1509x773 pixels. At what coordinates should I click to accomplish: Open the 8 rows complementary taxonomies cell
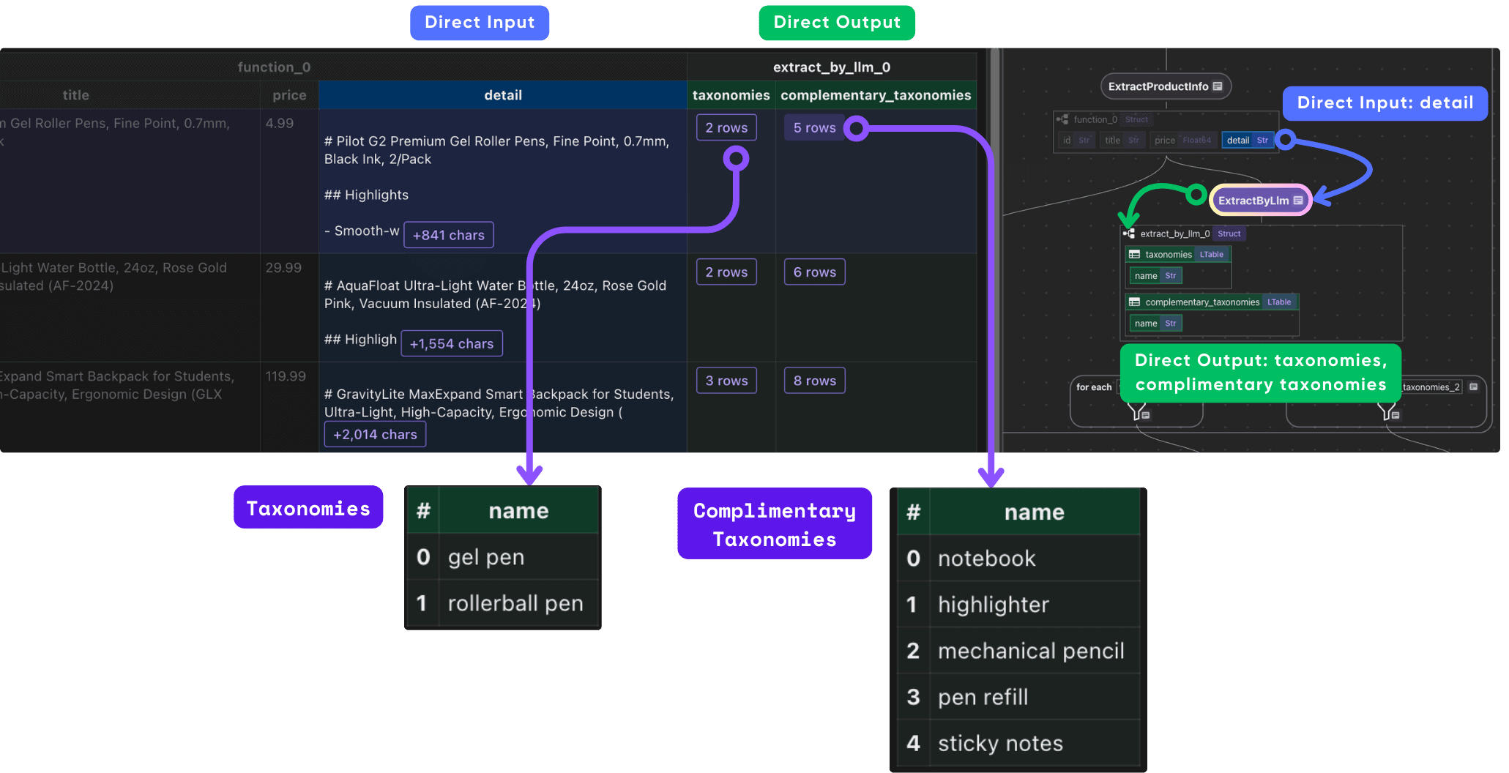point(813,381)
